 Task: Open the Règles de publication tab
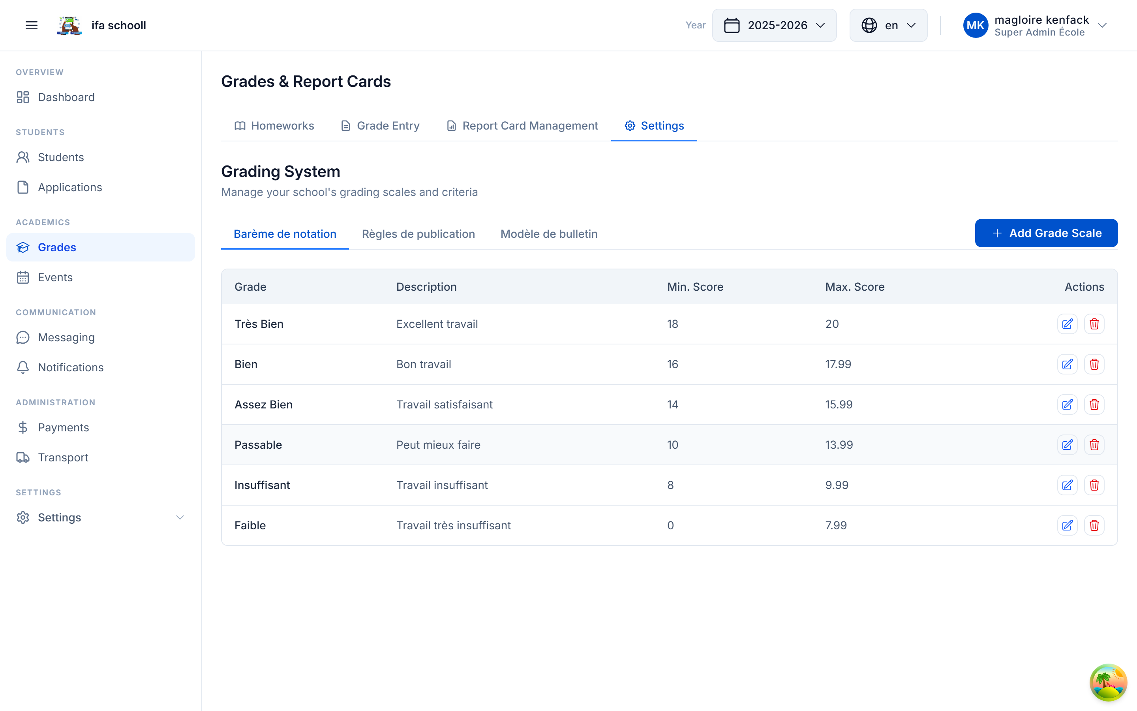point(418,234)
